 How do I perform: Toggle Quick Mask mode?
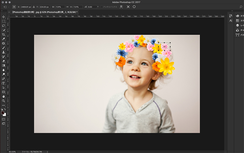pos(3,119)
